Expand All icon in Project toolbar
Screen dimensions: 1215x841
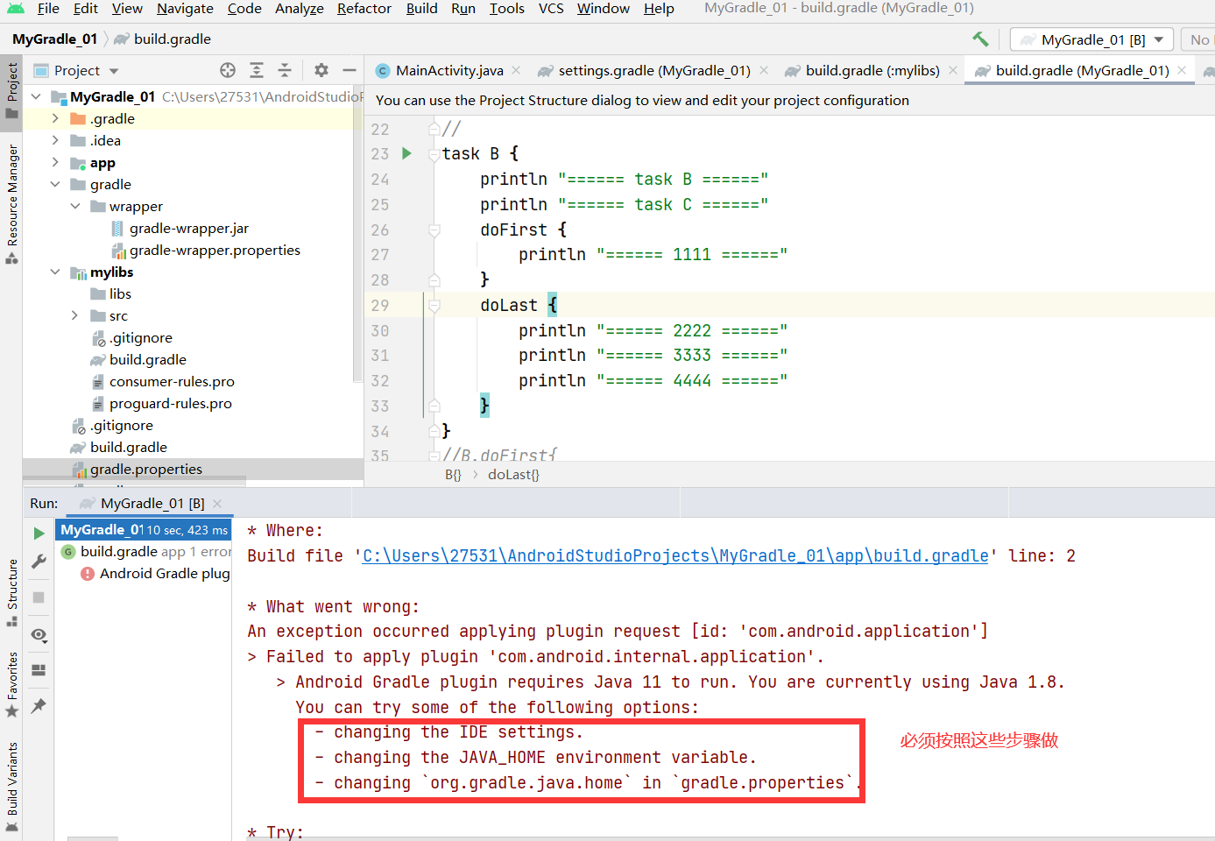tap(256, 70)
